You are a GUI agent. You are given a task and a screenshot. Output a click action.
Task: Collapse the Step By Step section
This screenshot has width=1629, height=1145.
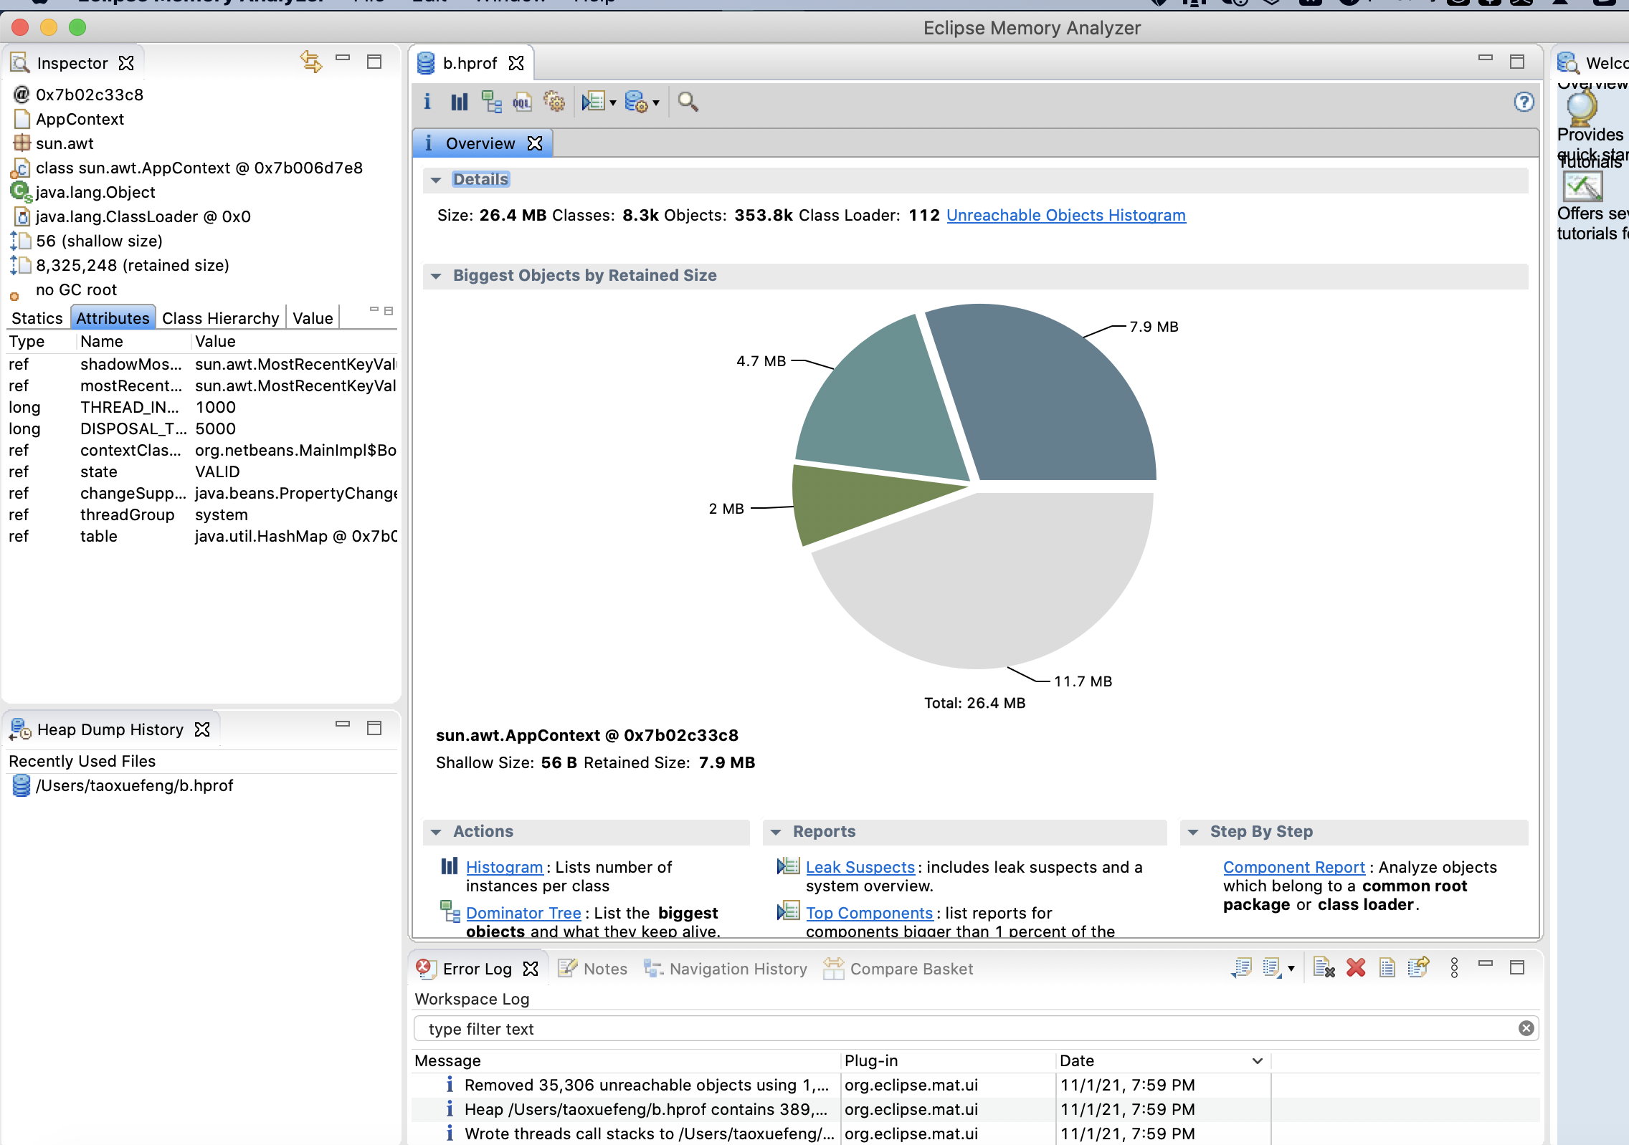pos(1193,832)
